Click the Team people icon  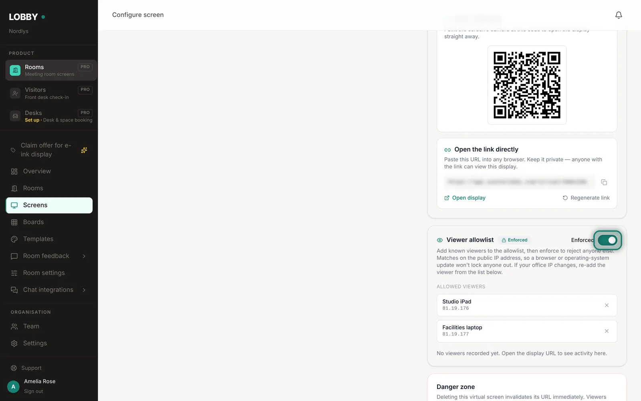14,326
